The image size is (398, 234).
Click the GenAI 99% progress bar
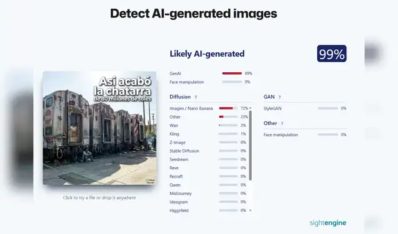[x=232, y=73]
